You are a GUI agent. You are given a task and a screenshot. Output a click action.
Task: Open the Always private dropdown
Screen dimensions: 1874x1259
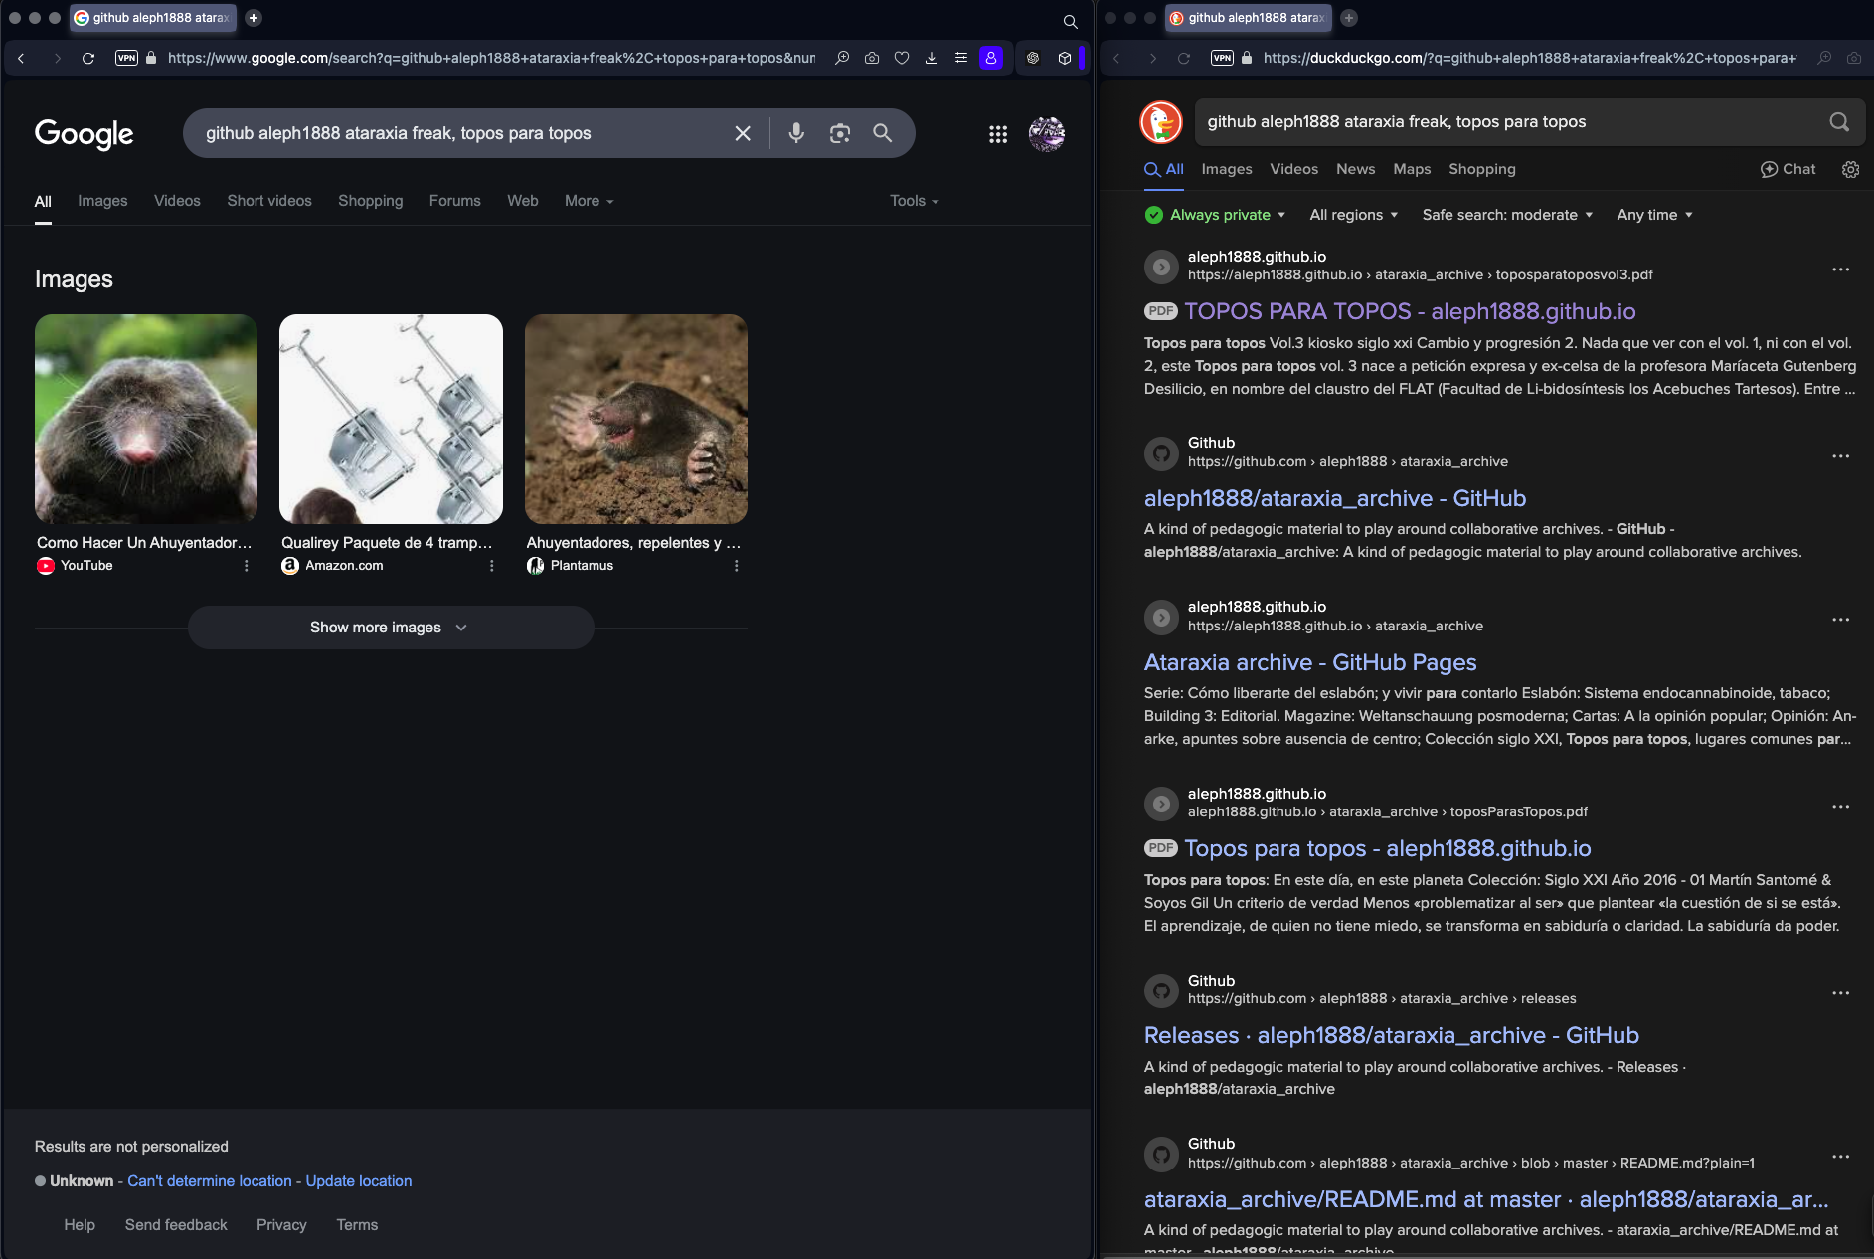pyautogui.click(x=1216, y=215)
